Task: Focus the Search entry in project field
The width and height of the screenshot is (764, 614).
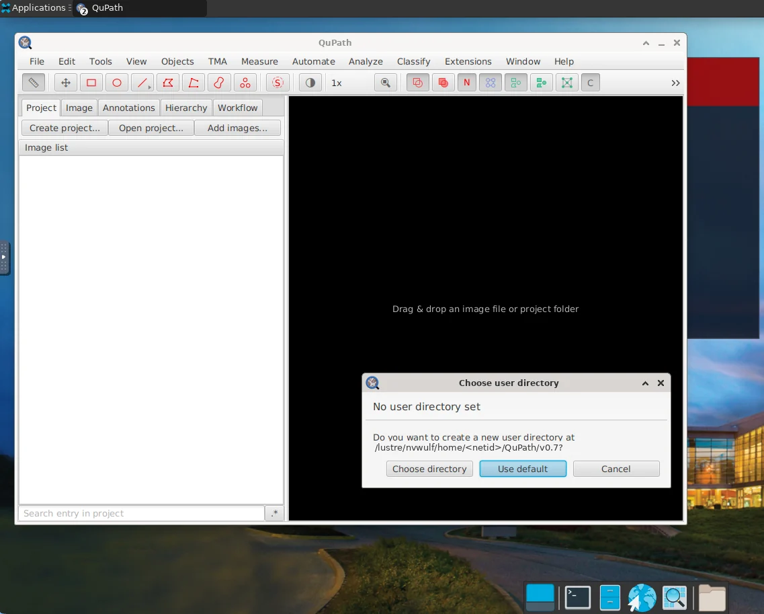Action: tap(141, 513)
